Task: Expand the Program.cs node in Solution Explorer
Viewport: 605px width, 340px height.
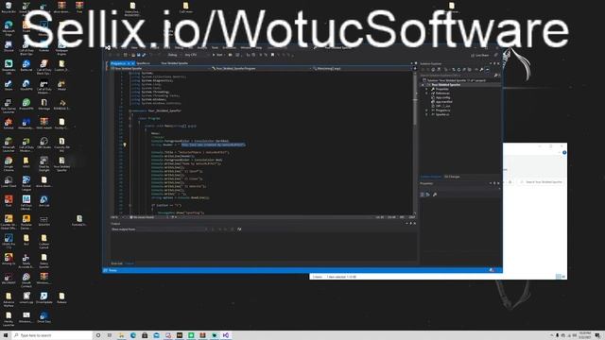Action: [x=426, y=110]
